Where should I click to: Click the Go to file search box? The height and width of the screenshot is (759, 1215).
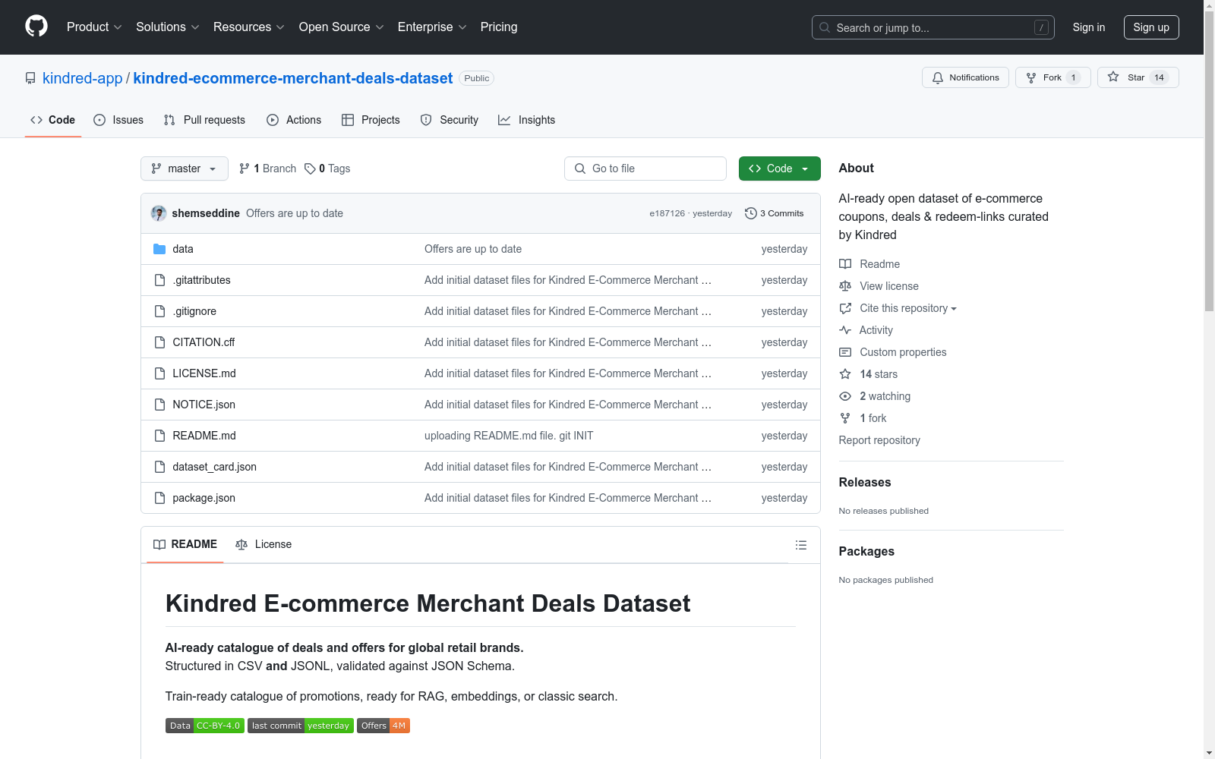click(645, 168)
